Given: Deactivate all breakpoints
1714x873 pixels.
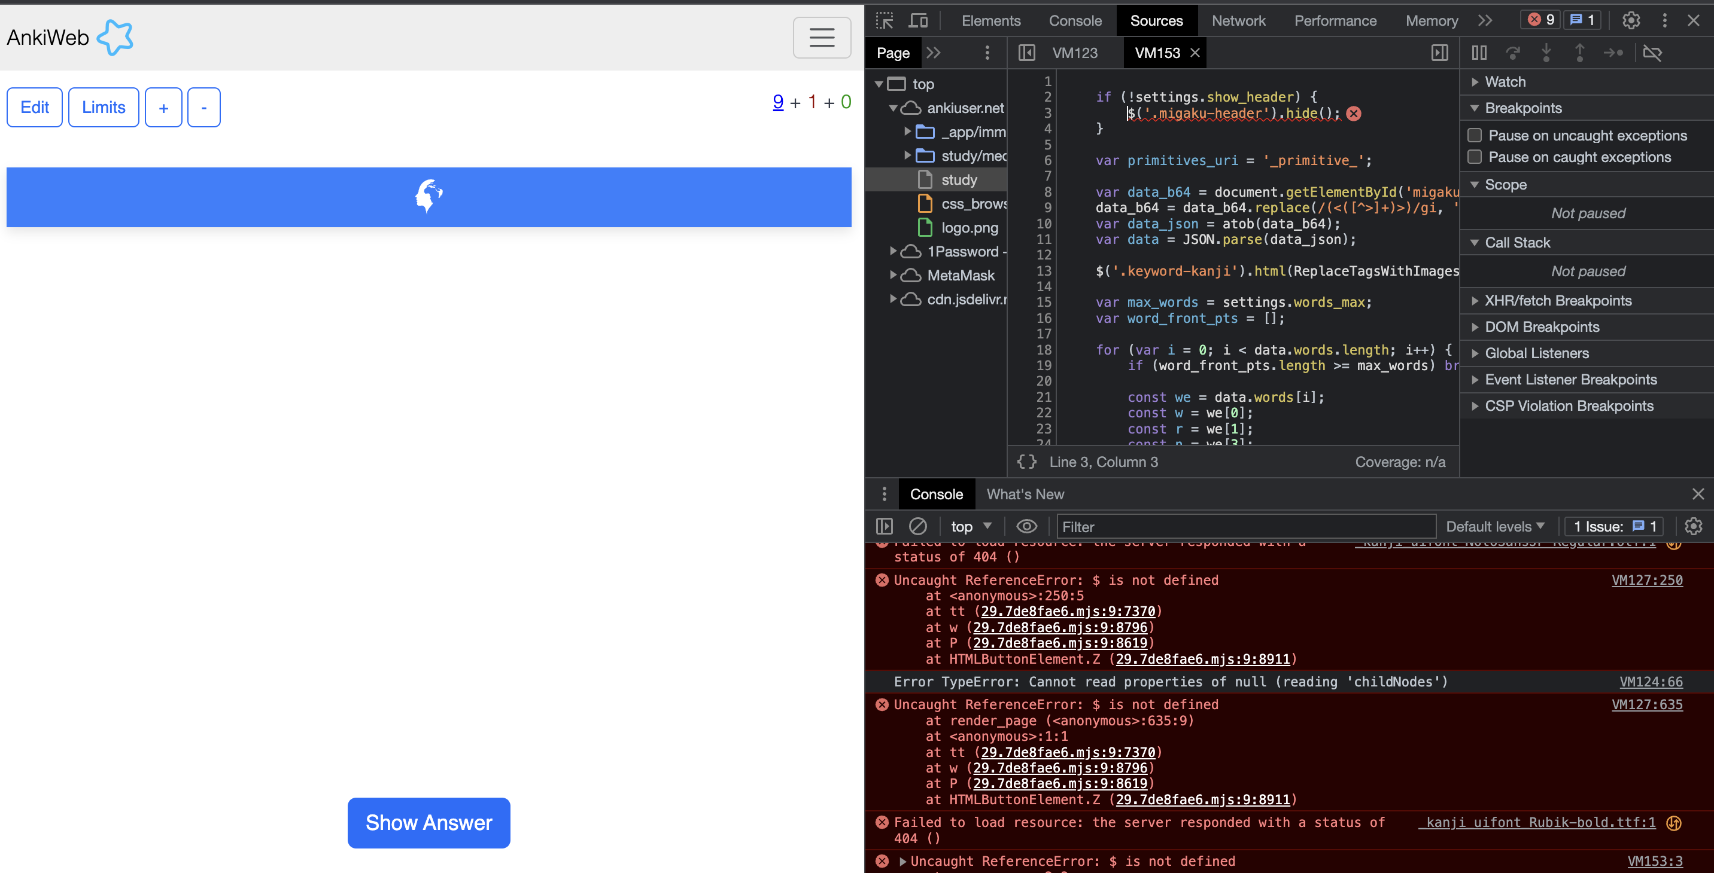Looking at the screenshot, I should click(x=1654, y=53).
